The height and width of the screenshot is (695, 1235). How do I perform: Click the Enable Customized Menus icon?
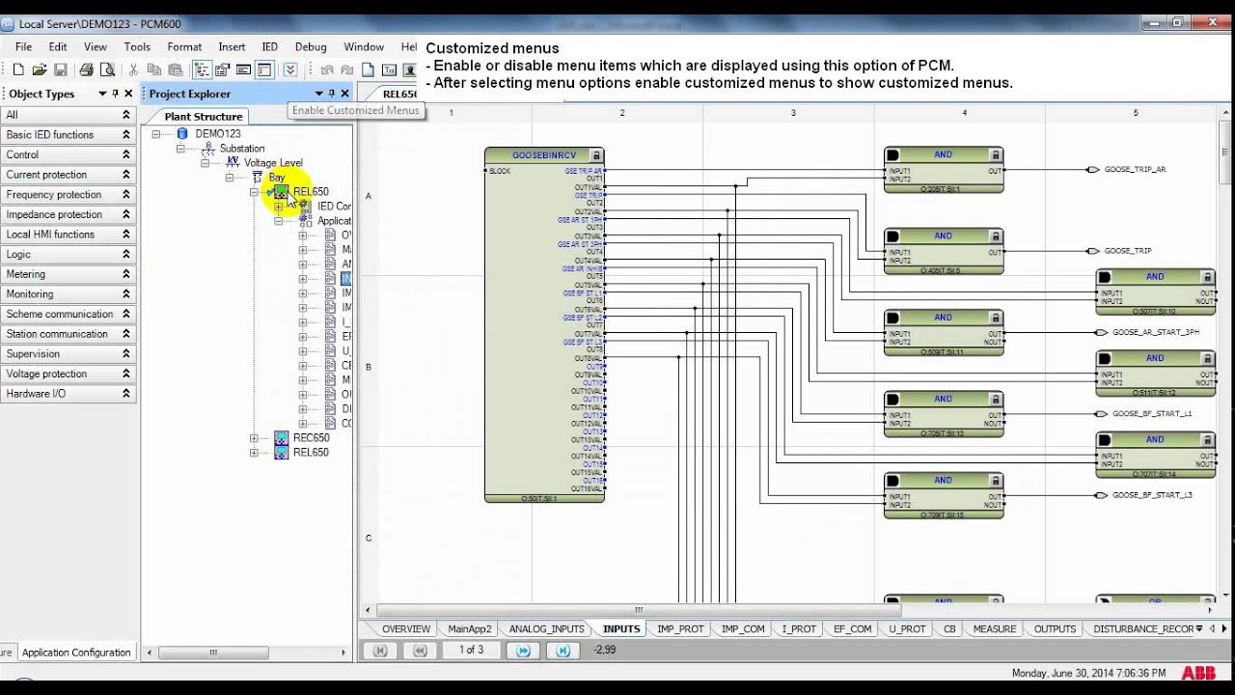(x=289, y=69)
